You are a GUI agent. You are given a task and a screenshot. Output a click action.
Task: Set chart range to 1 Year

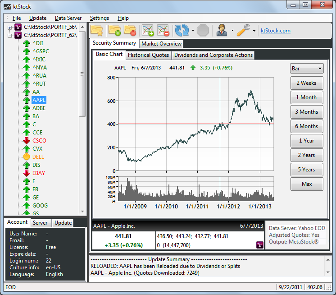(307, 141)
